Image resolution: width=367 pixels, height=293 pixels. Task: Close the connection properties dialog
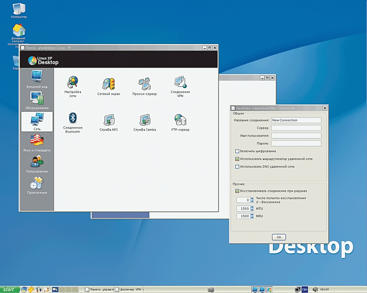click(325, 108)
